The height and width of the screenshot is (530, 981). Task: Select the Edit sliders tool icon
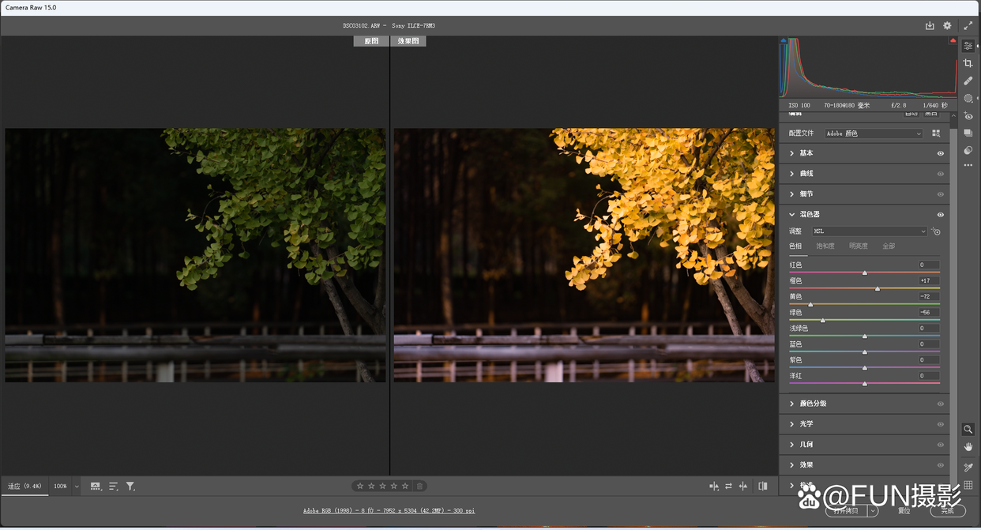click(968, 46)
